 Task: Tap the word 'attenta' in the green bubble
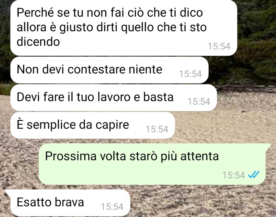200,156
